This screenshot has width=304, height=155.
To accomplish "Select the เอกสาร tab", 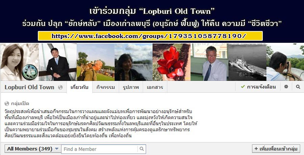I will point(155,87).
